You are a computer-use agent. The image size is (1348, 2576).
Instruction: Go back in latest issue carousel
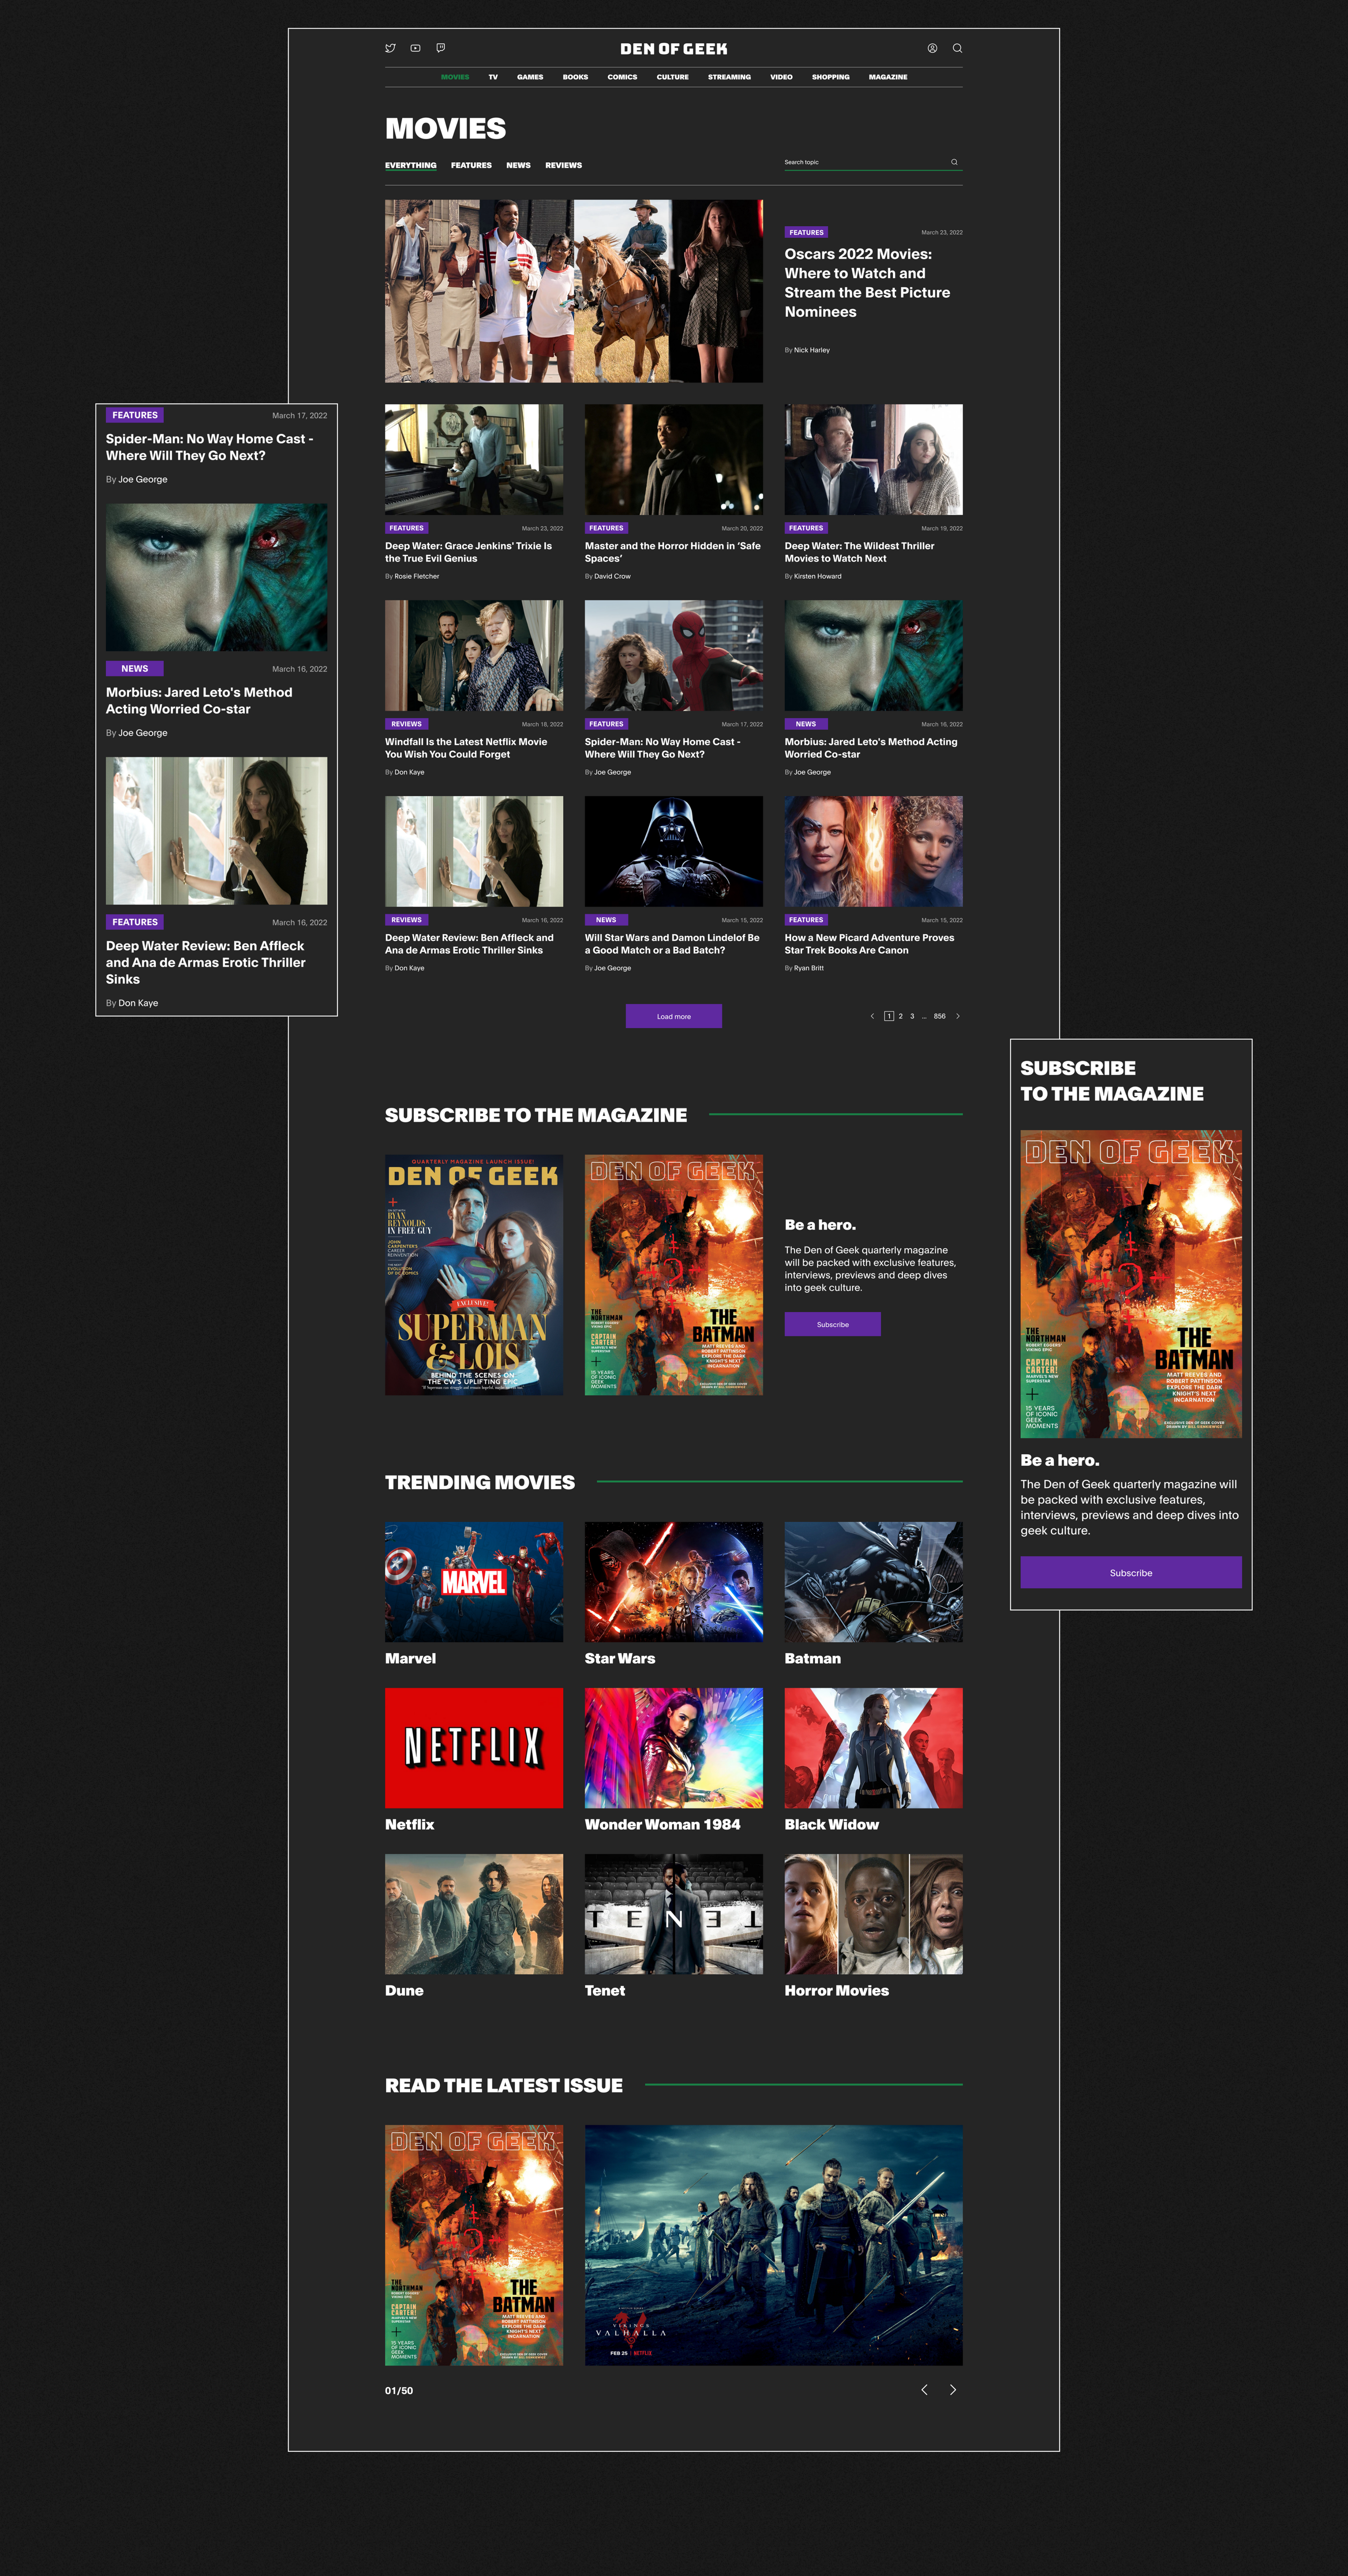[924, 2389]
